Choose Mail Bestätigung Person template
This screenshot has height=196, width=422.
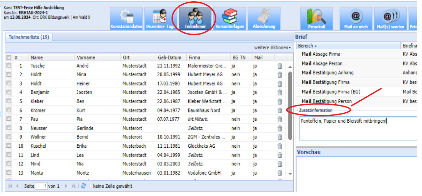(327, 101)
